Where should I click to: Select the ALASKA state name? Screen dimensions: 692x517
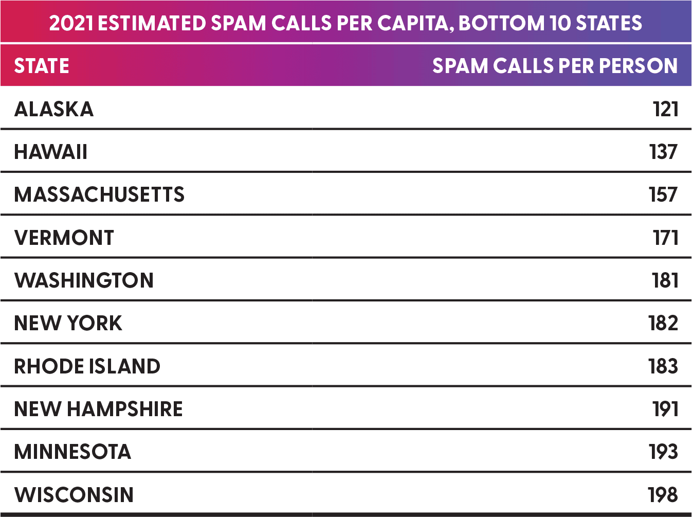[54, 109]
